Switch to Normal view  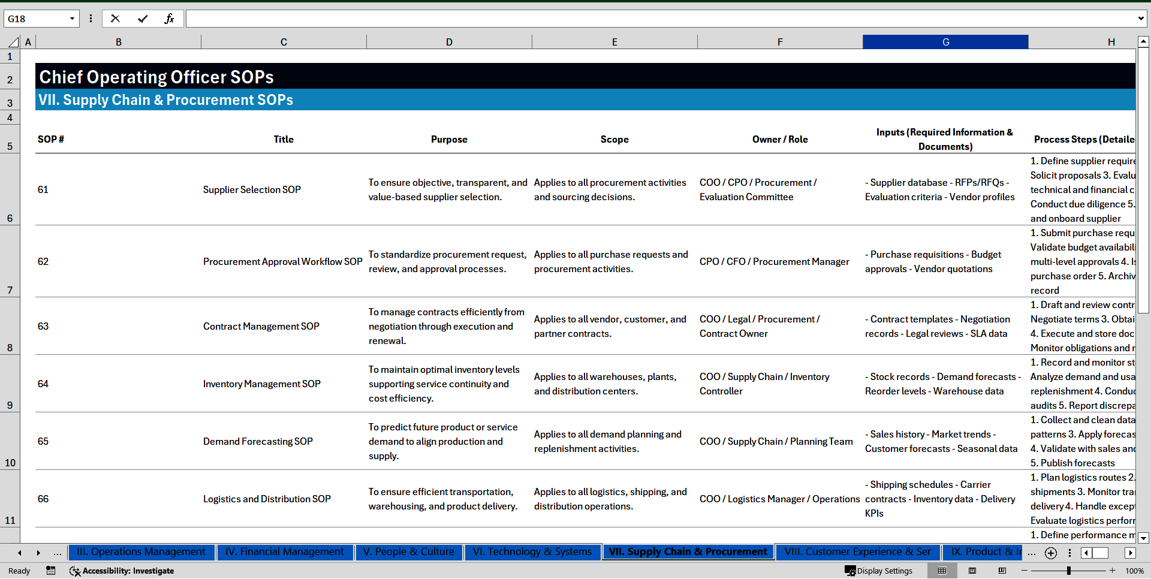pos(942,571)
